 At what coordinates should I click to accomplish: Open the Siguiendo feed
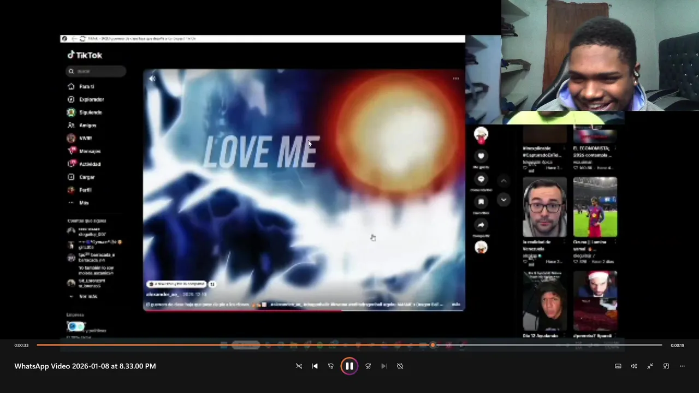(x=84, y=112)
